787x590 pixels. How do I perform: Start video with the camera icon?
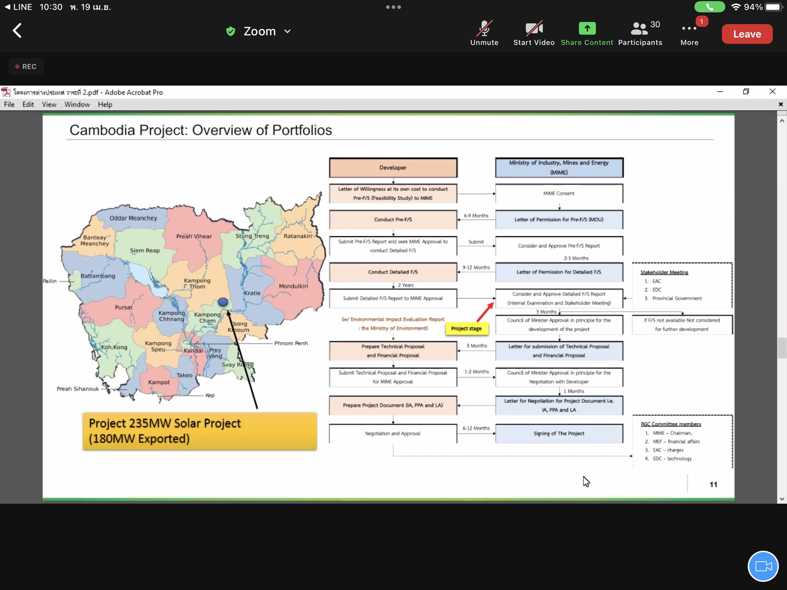pos(534,33)
